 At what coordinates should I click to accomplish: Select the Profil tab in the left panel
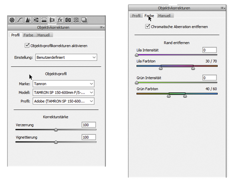point(16,35)
